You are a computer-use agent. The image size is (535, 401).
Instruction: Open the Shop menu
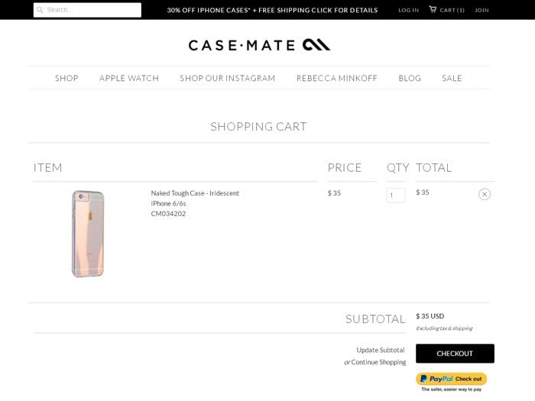66,78
